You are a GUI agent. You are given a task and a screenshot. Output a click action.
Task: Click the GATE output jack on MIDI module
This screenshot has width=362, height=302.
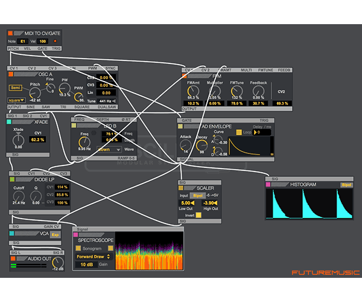pyautogui.click(x=42, y=48)
